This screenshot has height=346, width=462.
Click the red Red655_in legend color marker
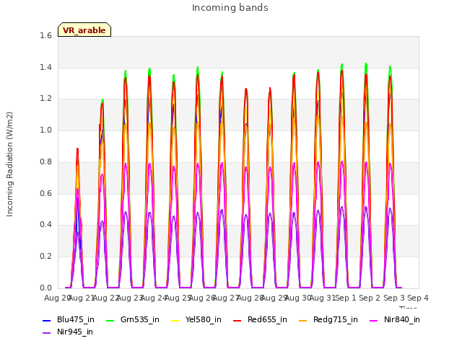pos(237,320)
